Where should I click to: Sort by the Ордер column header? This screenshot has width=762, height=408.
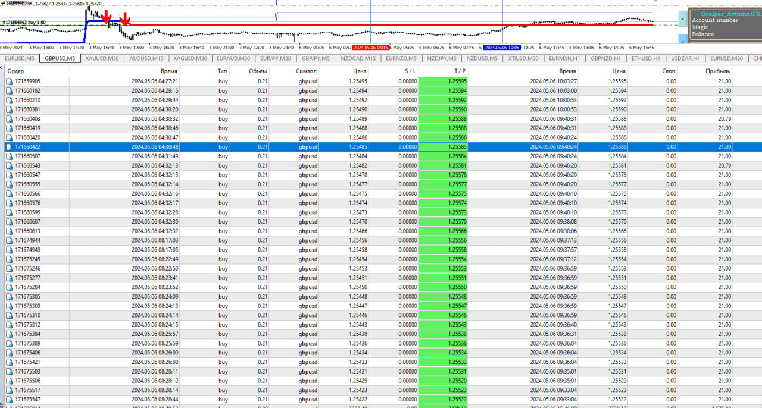pyautogui.click(x=16, y=71)
